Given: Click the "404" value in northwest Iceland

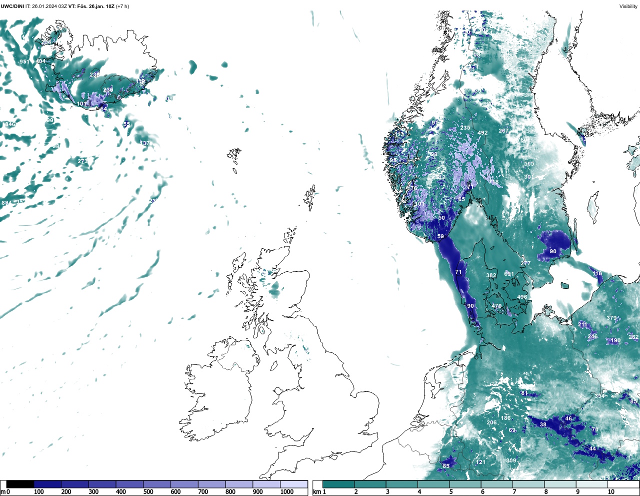Looking at the screenshot, I should (40, 62).
